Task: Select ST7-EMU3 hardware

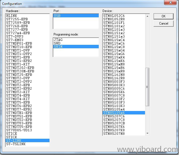Action: [28, 40]
